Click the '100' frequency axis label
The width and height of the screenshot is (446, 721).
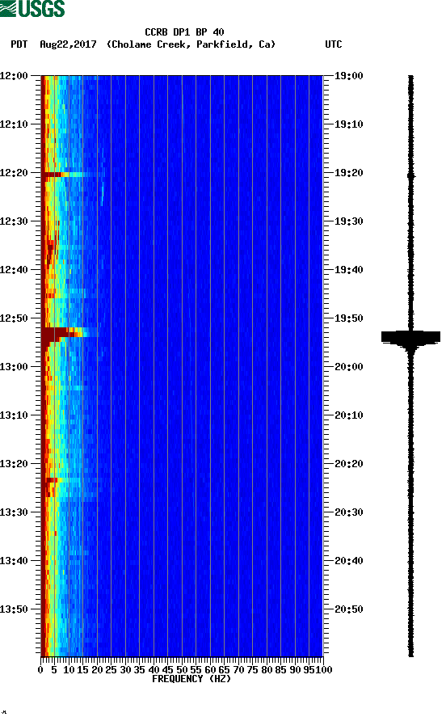(324, 670)
